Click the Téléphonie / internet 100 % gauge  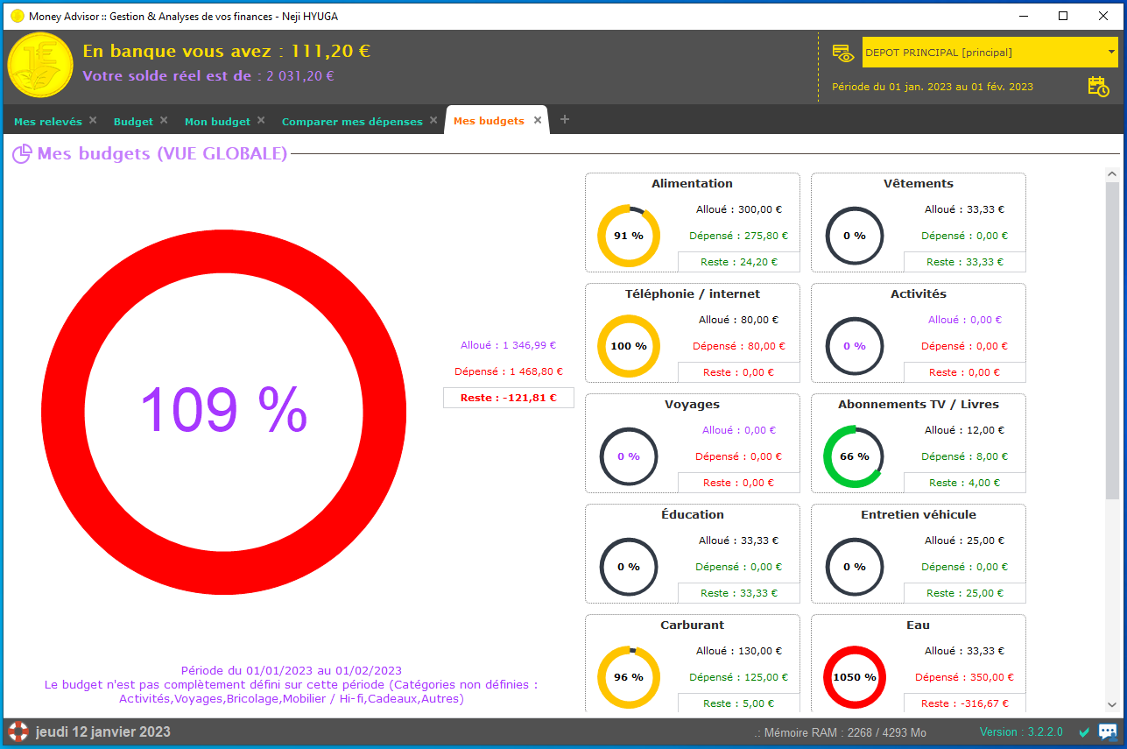[x=628, y=346]
